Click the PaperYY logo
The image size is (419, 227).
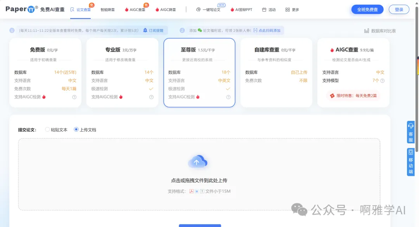click(22, 9)
